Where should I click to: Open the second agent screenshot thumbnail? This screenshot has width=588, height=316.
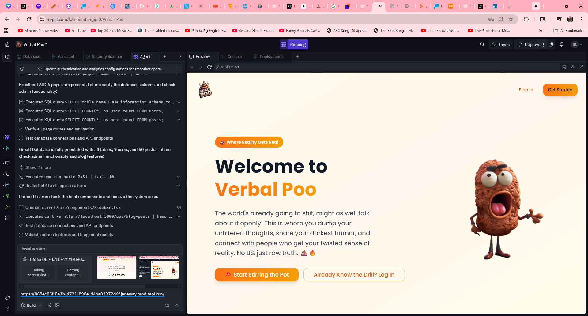pos(159,267)
